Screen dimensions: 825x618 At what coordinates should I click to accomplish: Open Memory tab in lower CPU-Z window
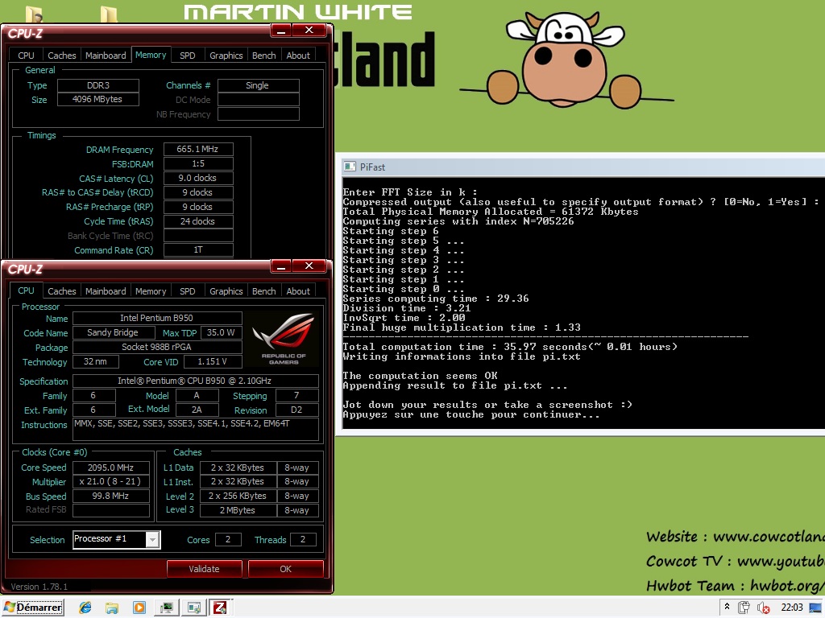coord(151,291)
